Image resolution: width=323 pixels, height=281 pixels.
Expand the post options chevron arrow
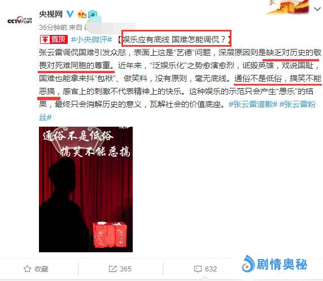[317, 9]
